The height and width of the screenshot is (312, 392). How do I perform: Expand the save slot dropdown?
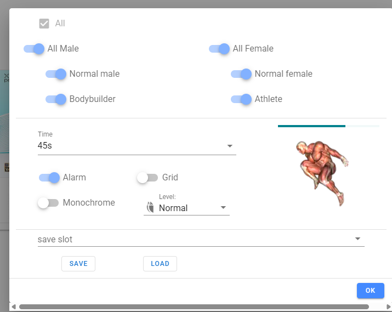(x=201, y=240)
